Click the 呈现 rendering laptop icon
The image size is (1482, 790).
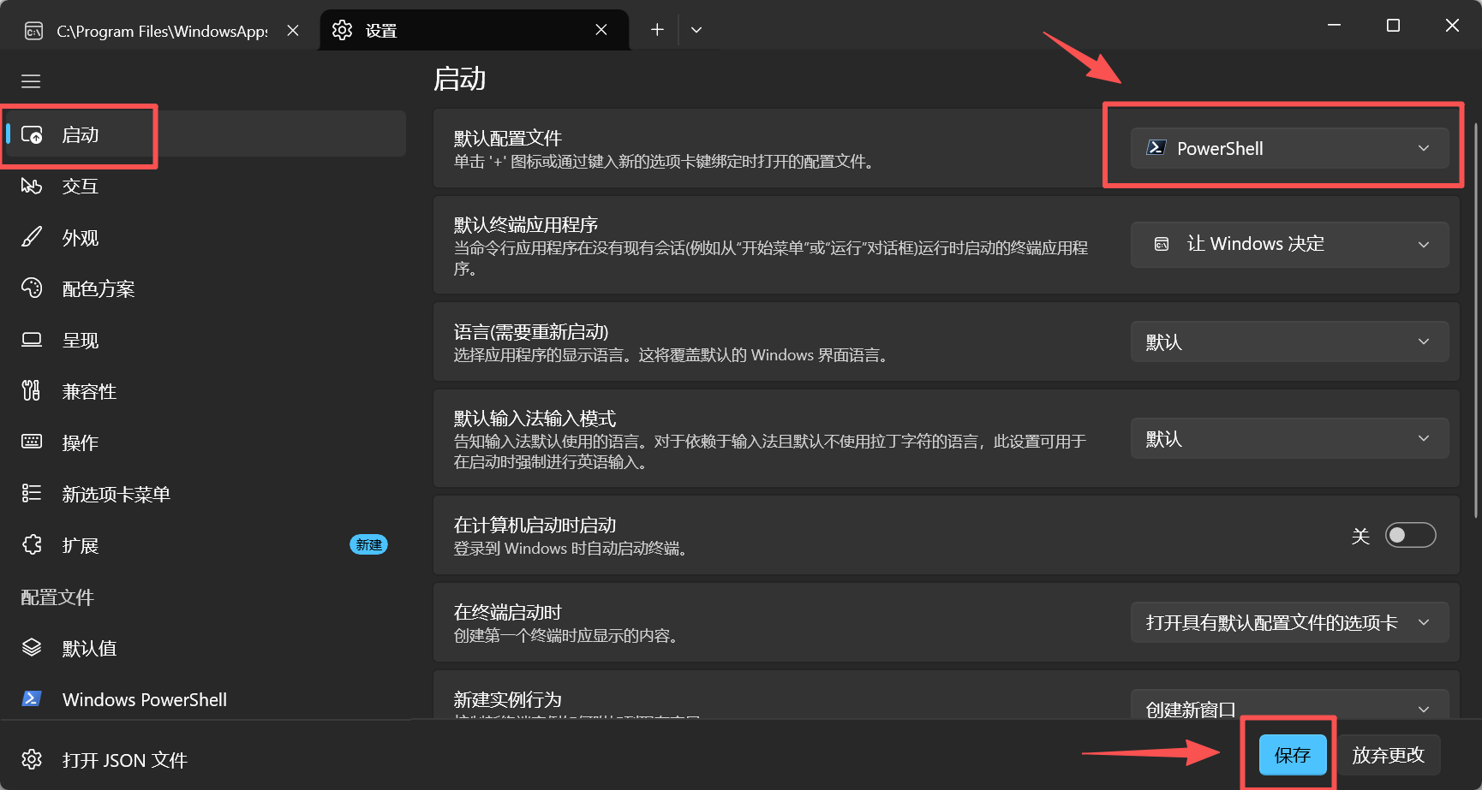[32, 340]
